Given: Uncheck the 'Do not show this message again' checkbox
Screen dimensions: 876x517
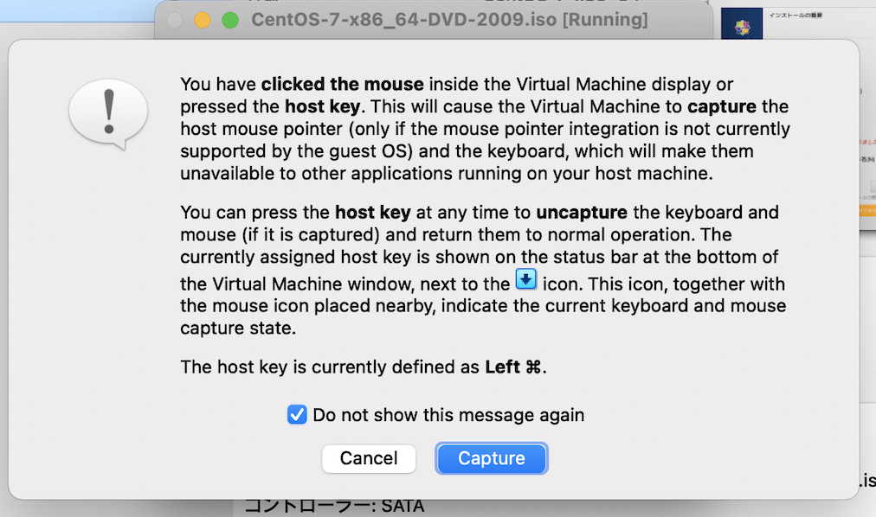Looking at the screenshot, I should tap(297, 415).
